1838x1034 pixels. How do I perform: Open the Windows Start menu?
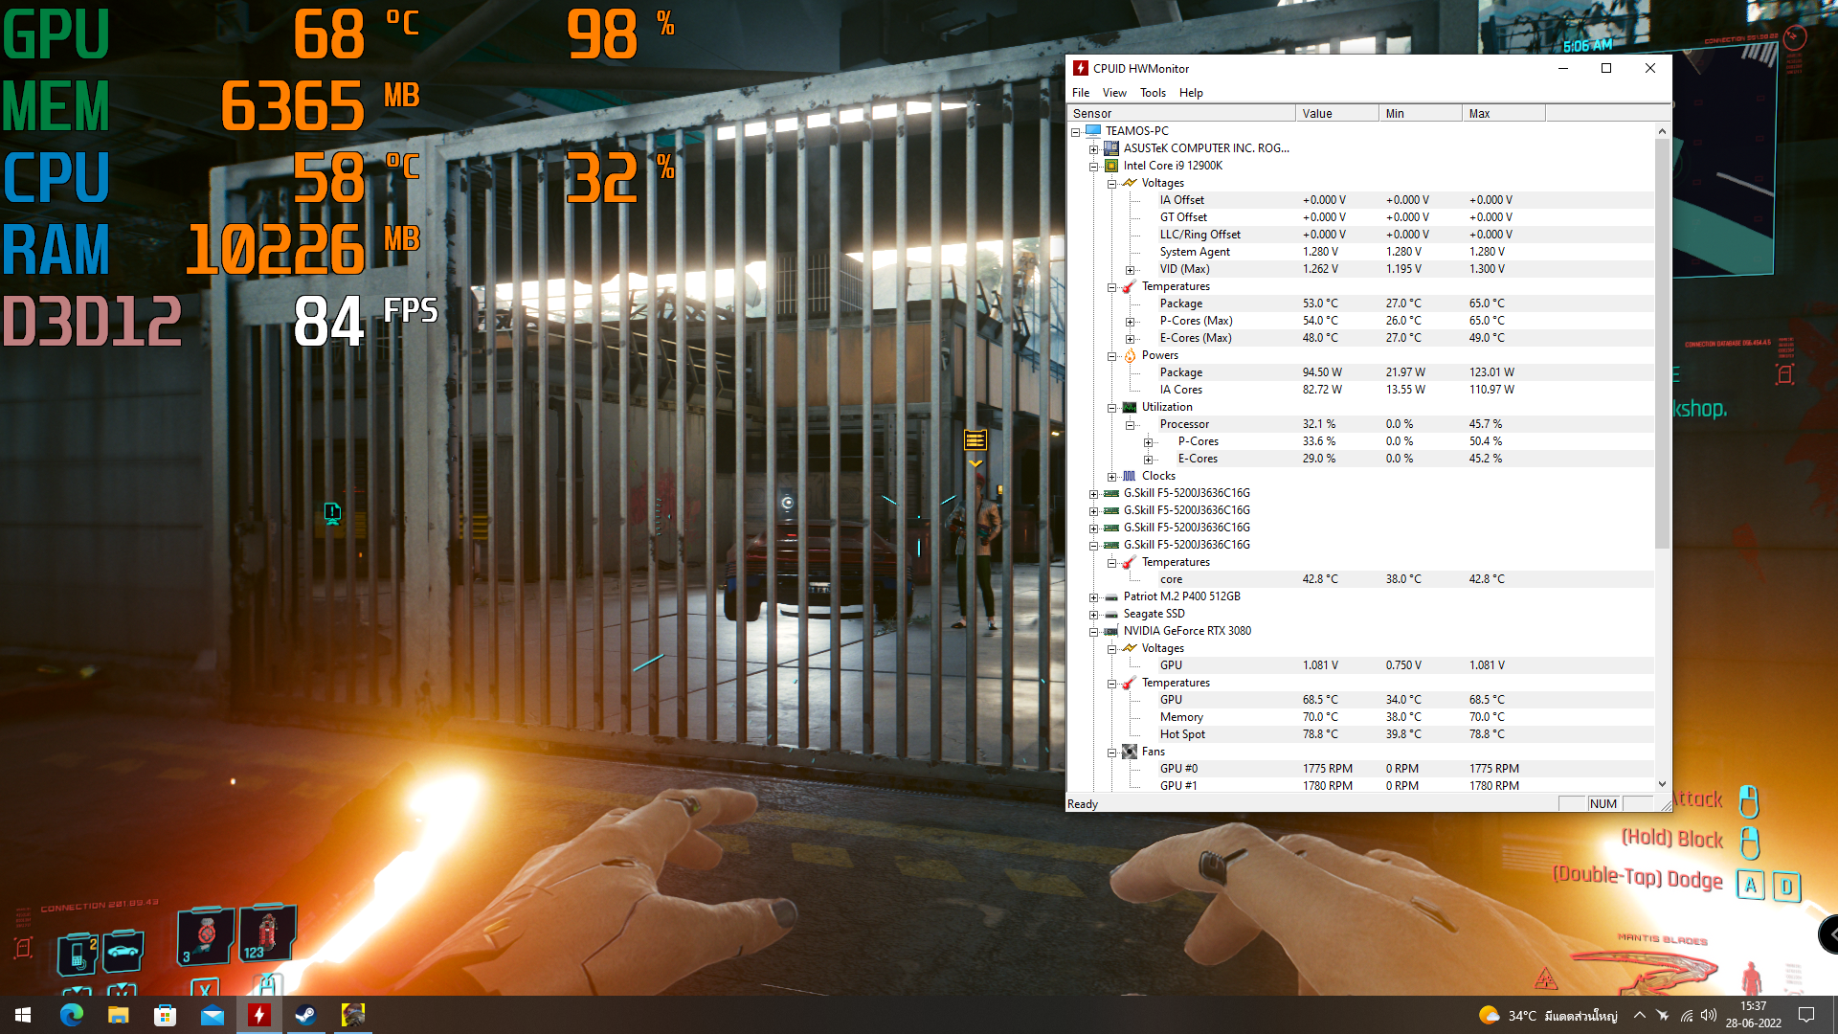tap(23, 1015)
